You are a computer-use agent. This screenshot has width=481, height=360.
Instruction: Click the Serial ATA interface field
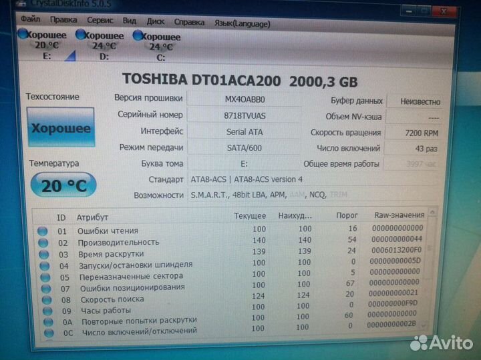(x=245, y=132)
